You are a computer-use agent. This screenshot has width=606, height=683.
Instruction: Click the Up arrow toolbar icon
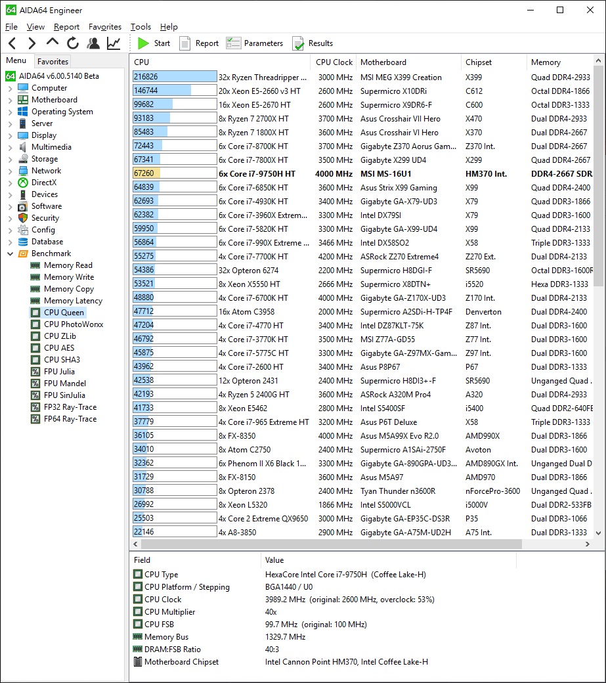tap(53, 42)
